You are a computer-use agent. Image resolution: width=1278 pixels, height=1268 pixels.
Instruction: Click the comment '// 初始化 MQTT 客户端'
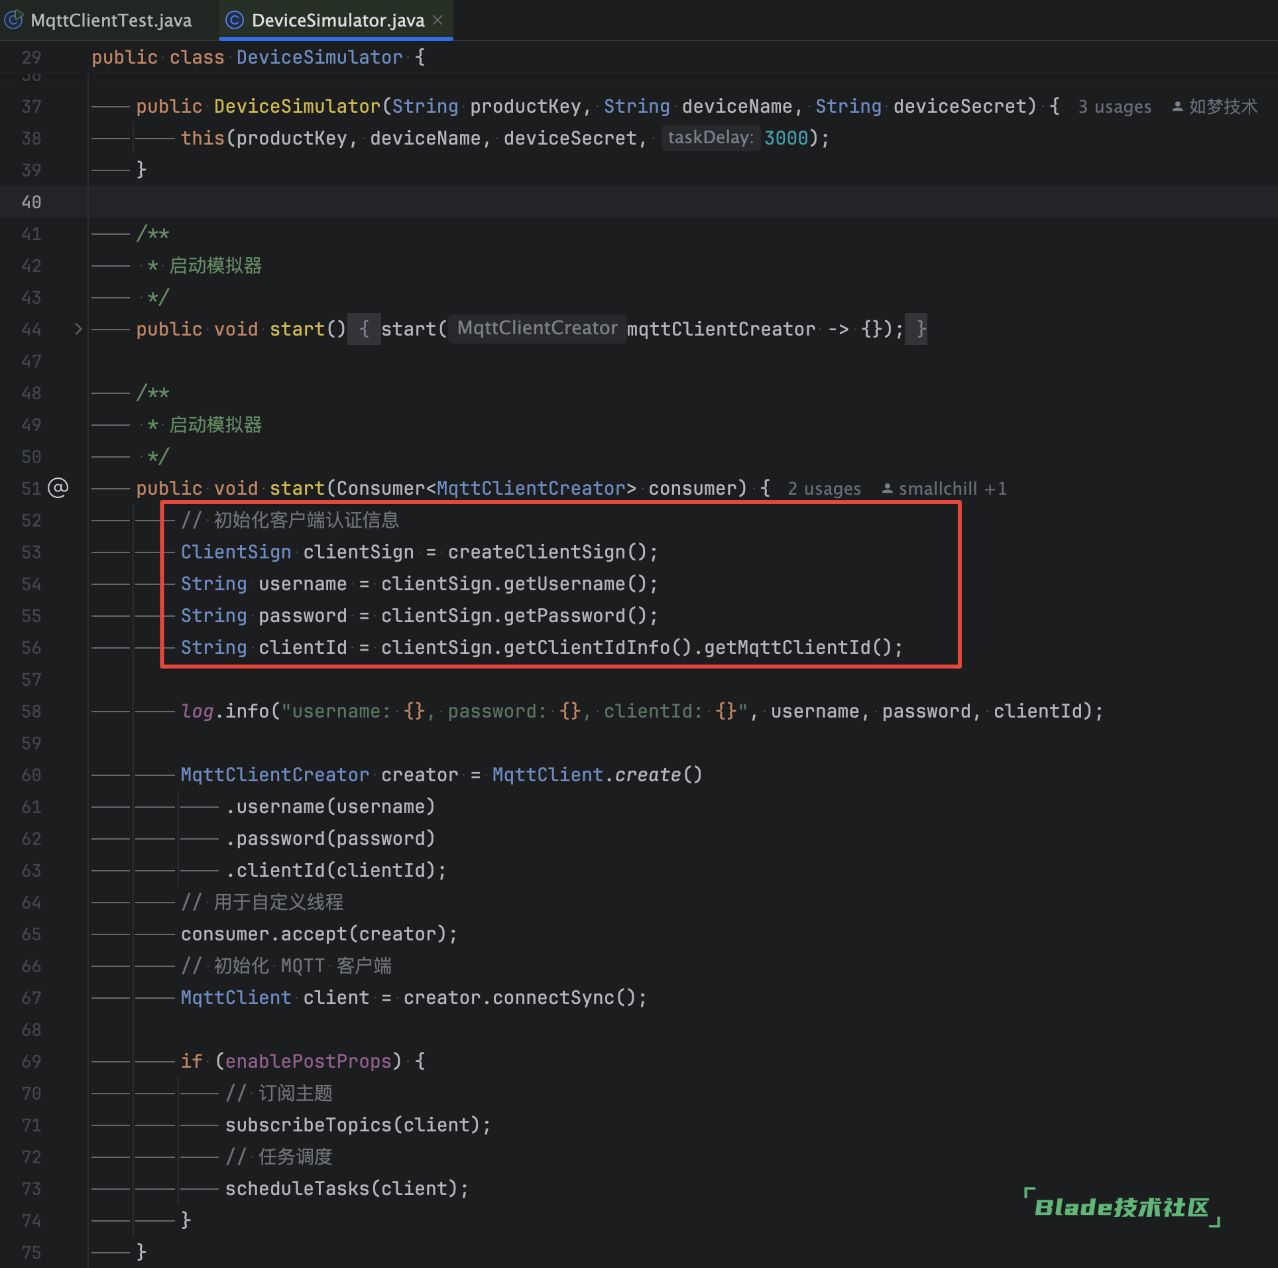[286, 966]
